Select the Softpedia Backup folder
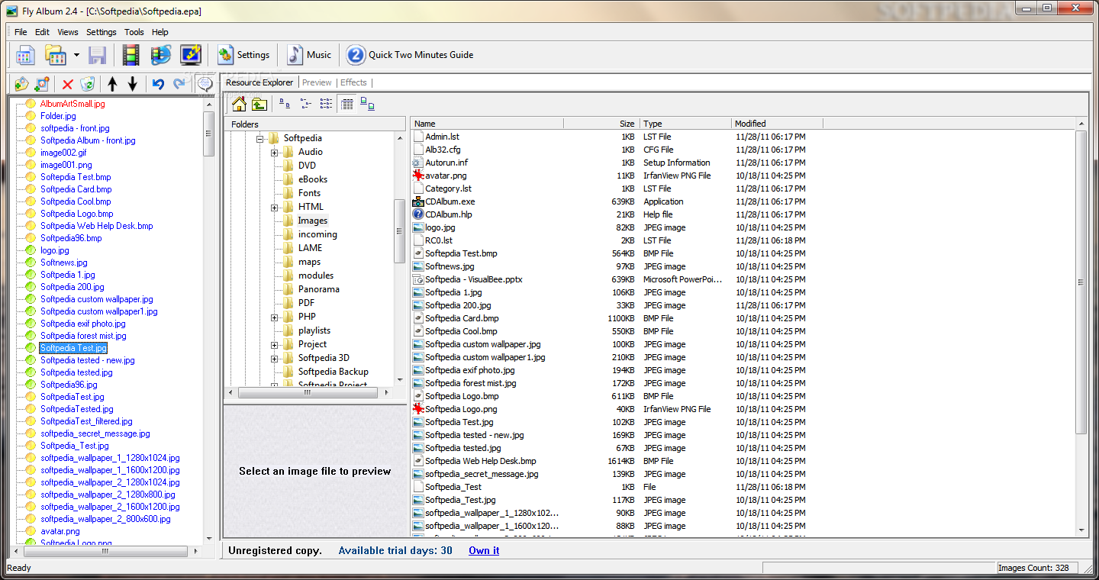 pyautogui.click(x=333, y=372)
